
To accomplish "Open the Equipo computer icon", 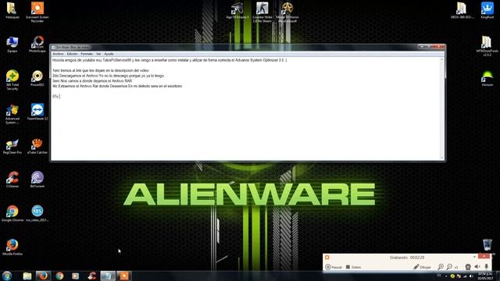I will point(12,44).
